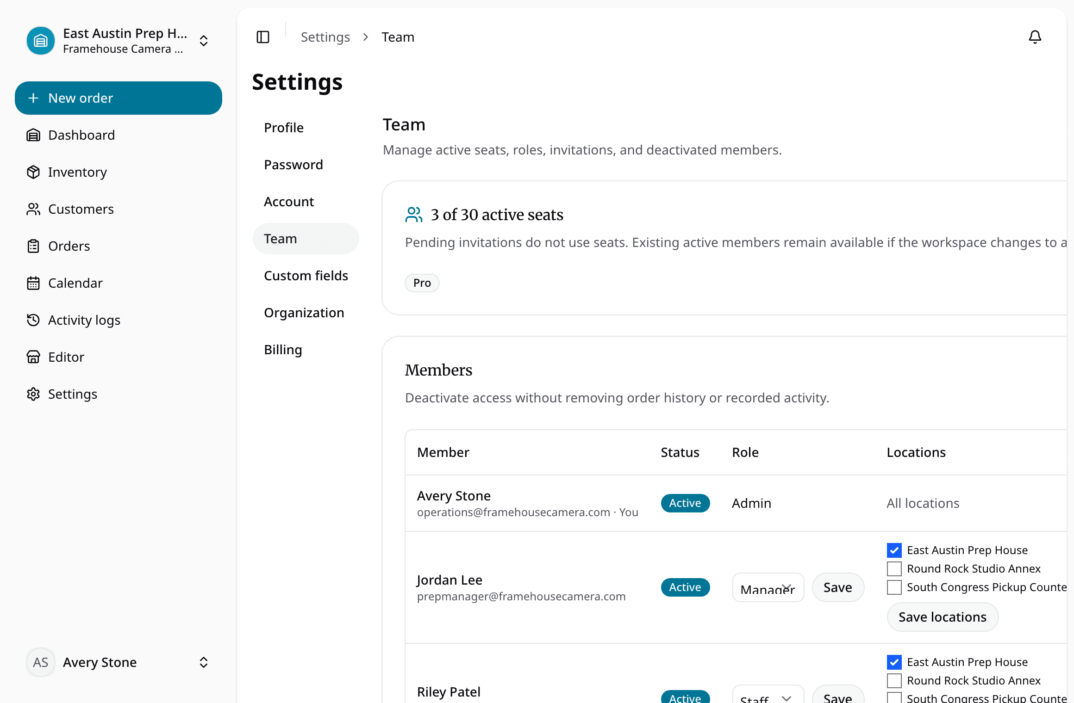The width and height of the screenshot is (1074, 703).
Task: Create a New order
Action: [x=119, y=98]
